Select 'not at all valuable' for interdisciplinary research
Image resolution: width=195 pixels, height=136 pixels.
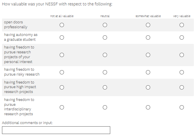click(62, 107)
